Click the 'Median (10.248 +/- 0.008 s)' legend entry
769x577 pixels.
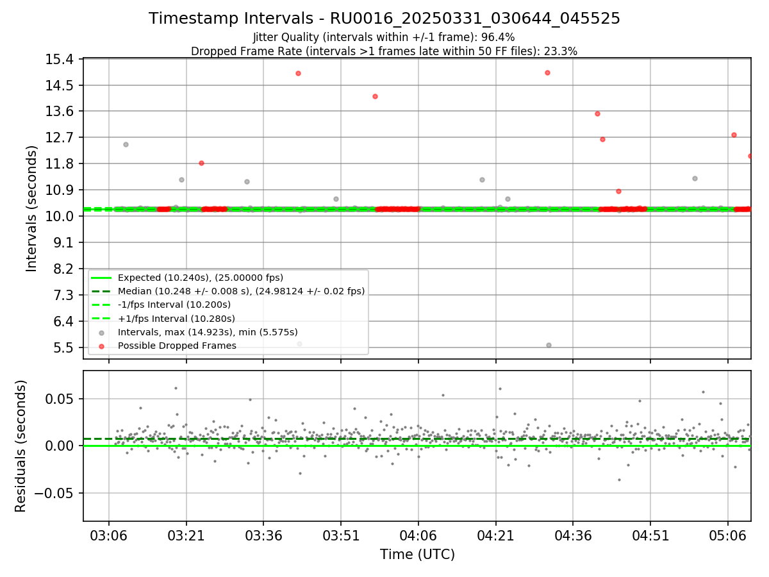coord(242,291)
